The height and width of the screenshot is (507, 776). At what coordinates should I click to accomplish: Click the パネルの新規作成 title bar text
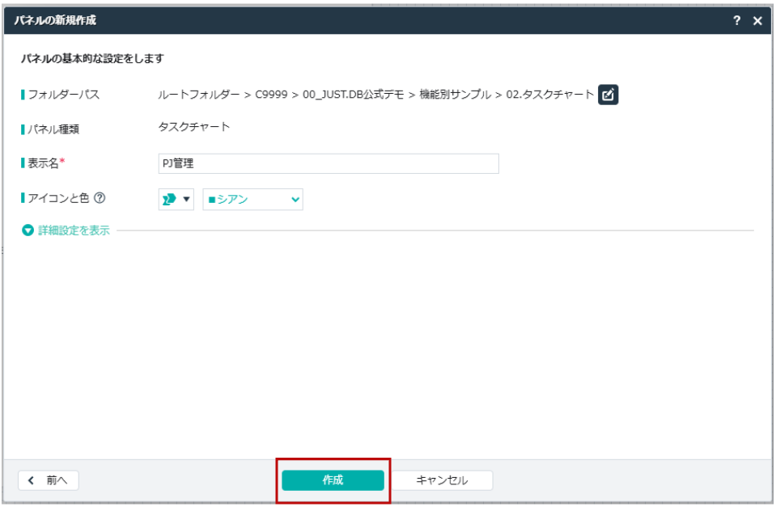[55, 21]
